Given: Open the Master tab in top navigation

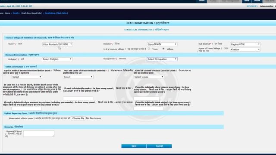Looking at the screenshot, I should click(213, 1).
